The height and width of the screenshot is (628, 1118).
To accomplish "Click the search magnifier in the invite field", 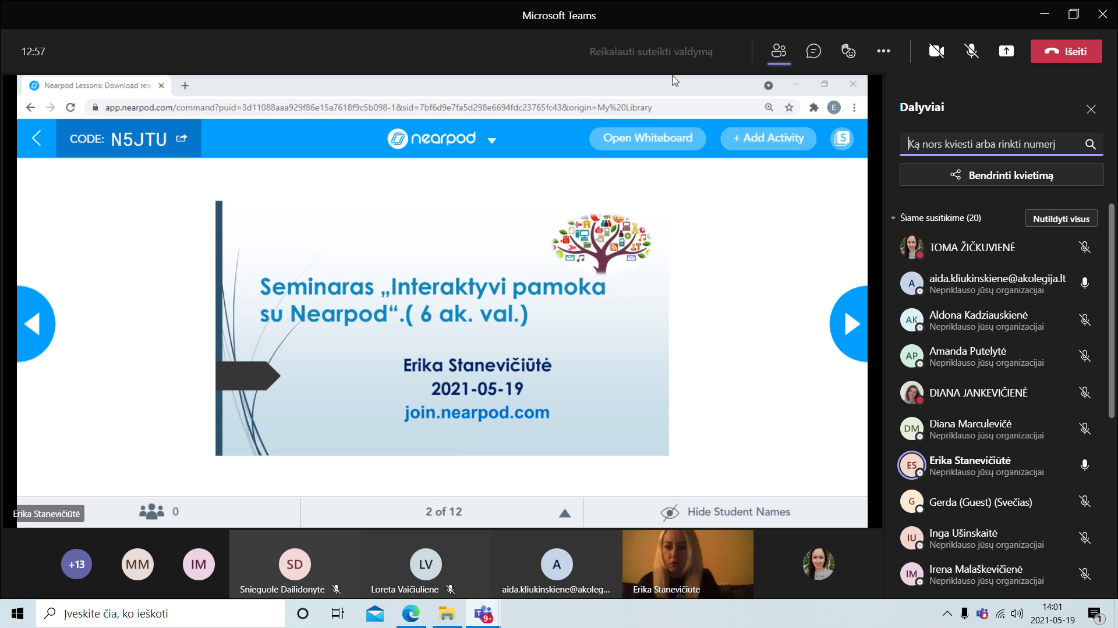I will coord(1091,144).
